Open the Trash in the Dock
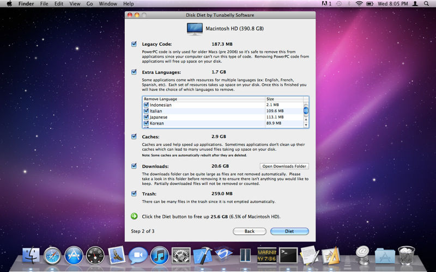The image size is (436, 272). [406, 255]
